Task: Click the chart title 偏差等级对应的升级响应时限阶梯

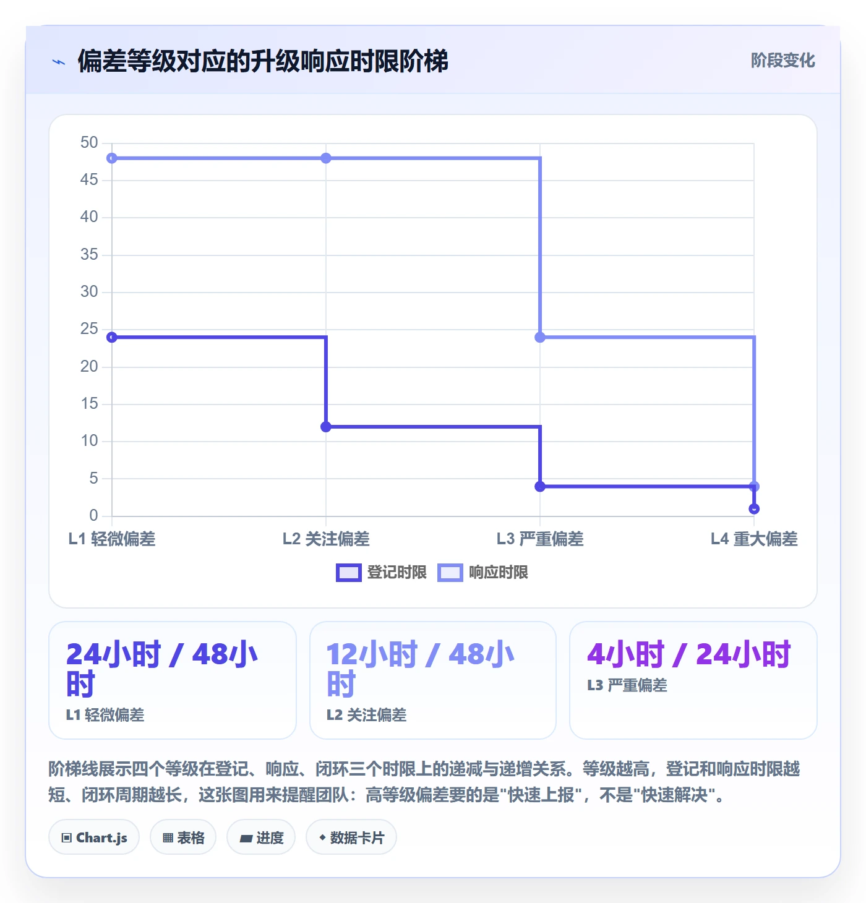Action: pos(263,61)
